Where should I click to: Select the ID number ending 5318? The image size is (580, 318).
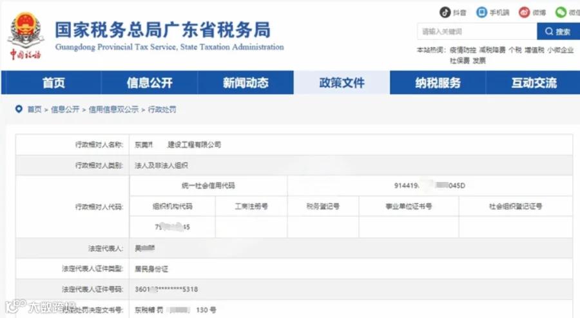pyautogui.click(x=166, y=289)
